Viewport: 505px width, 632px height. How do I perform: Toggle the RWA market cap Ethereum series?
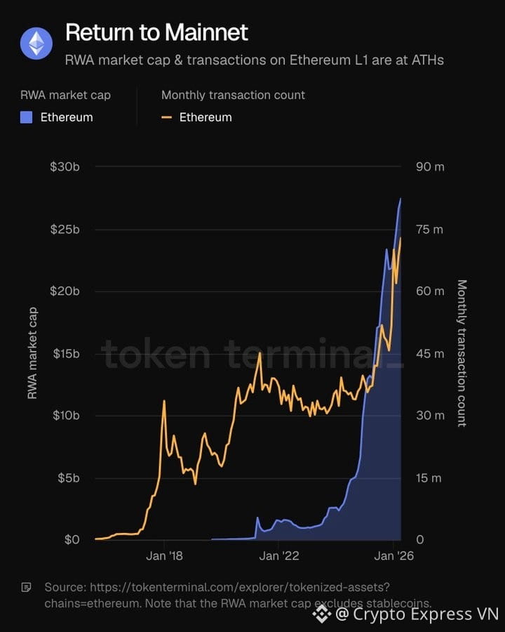click(x=57, y=118)
